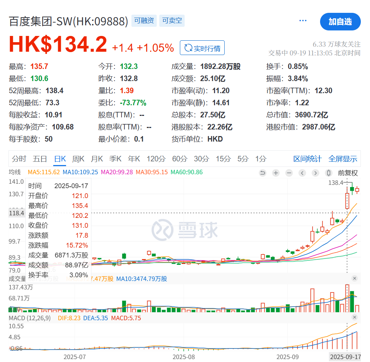Image resolution: width=370 pixels, height=362 pixels.
Task: Click the 可融资 margin tag
Action: [144, 21]
